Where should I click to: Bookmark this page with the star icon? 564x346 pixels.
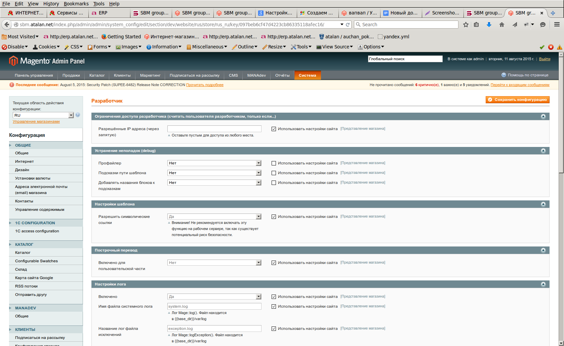[x=466, y=25]
